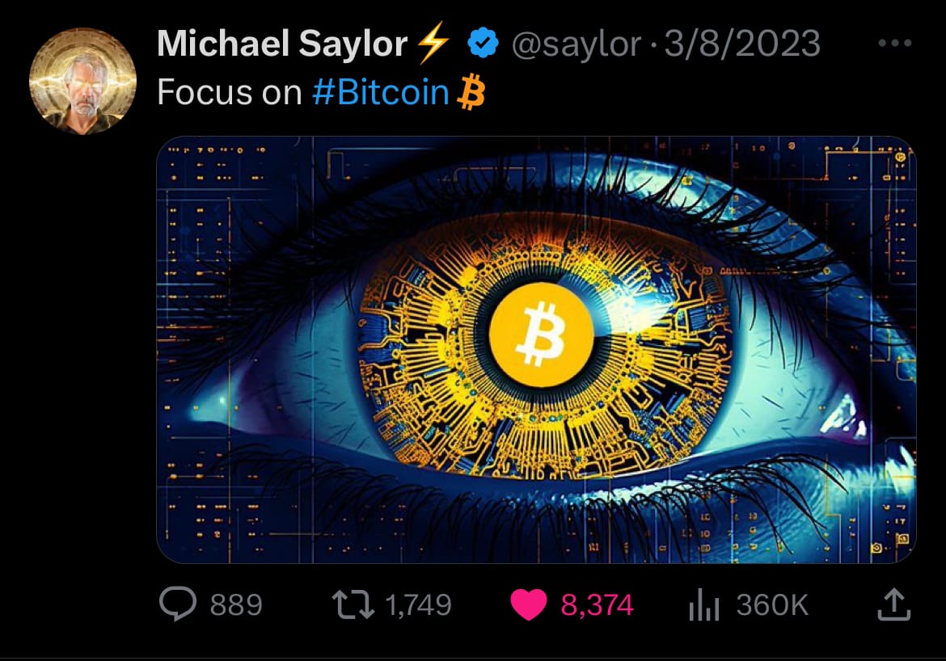Image resolution: width=946 pixels, height=661 pixels.
Task: Click the blue verified badge
Action: click(x=484, y=44)
